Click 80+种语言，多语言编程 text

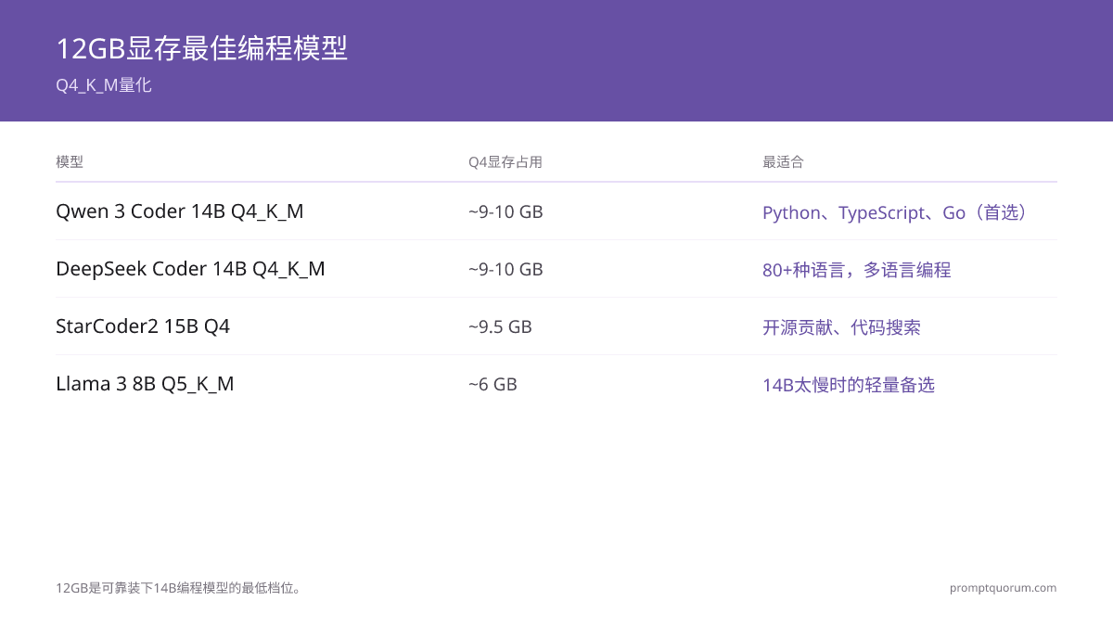pos(857,270)
